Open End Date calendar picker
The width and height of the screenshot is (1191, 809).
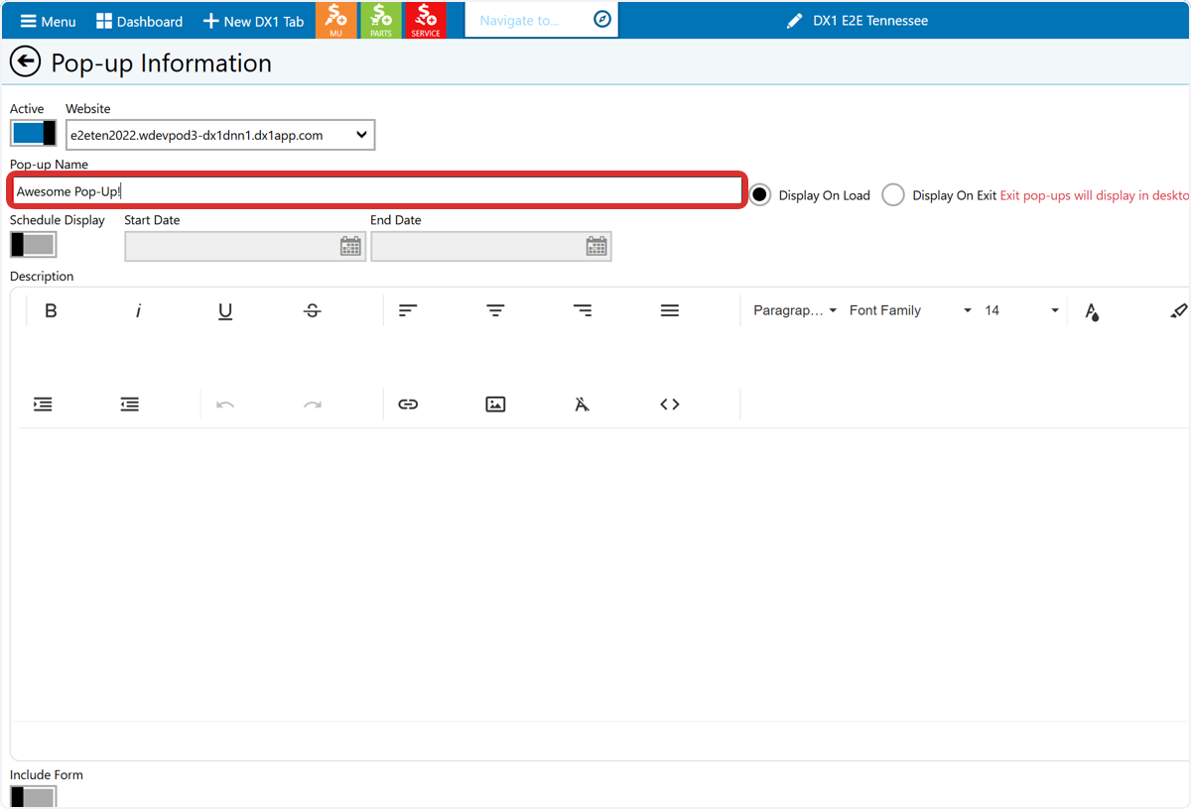click(596, 247)
